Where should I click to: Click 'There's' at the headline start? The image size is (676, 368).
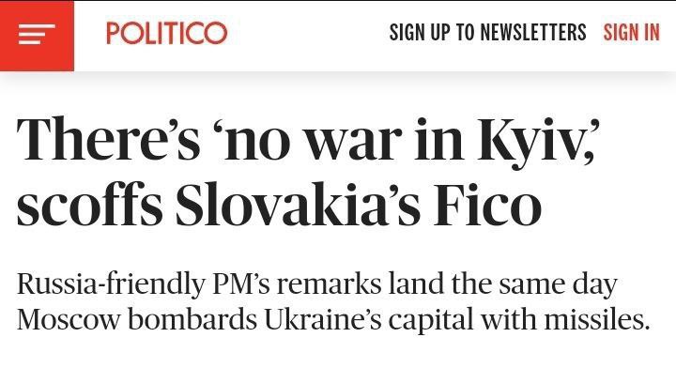pyautogui.click(x=108, y=139)
